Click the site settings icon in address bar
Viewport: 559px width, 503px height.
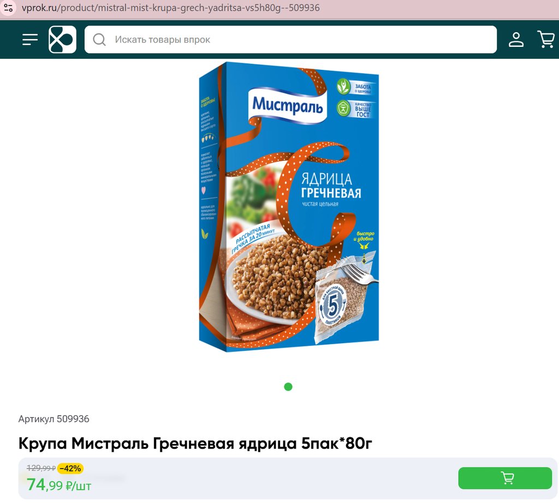pyautogui.click(x=8, y=8)
